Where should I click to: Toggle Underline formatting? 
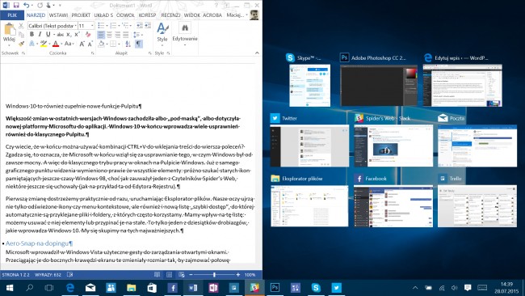pos(48,34)
